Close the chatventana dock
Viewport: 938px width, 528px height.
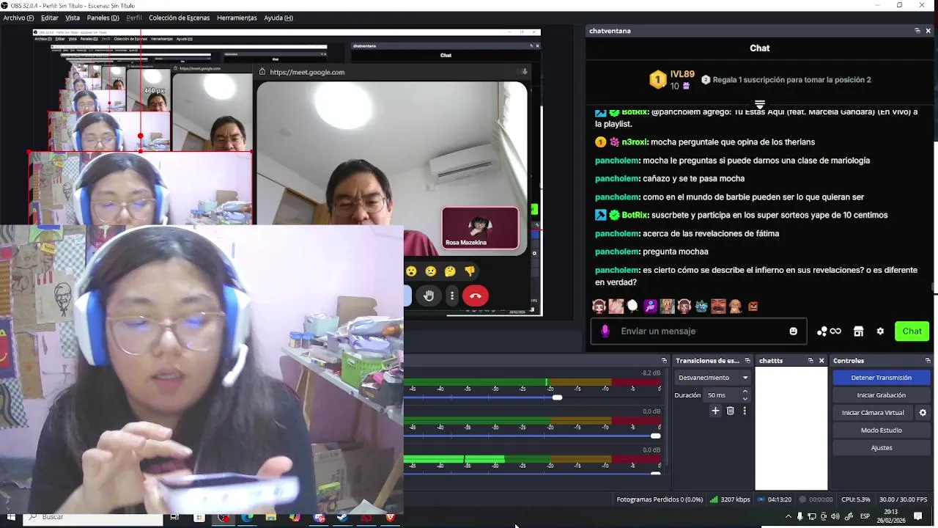pos(928,31)
